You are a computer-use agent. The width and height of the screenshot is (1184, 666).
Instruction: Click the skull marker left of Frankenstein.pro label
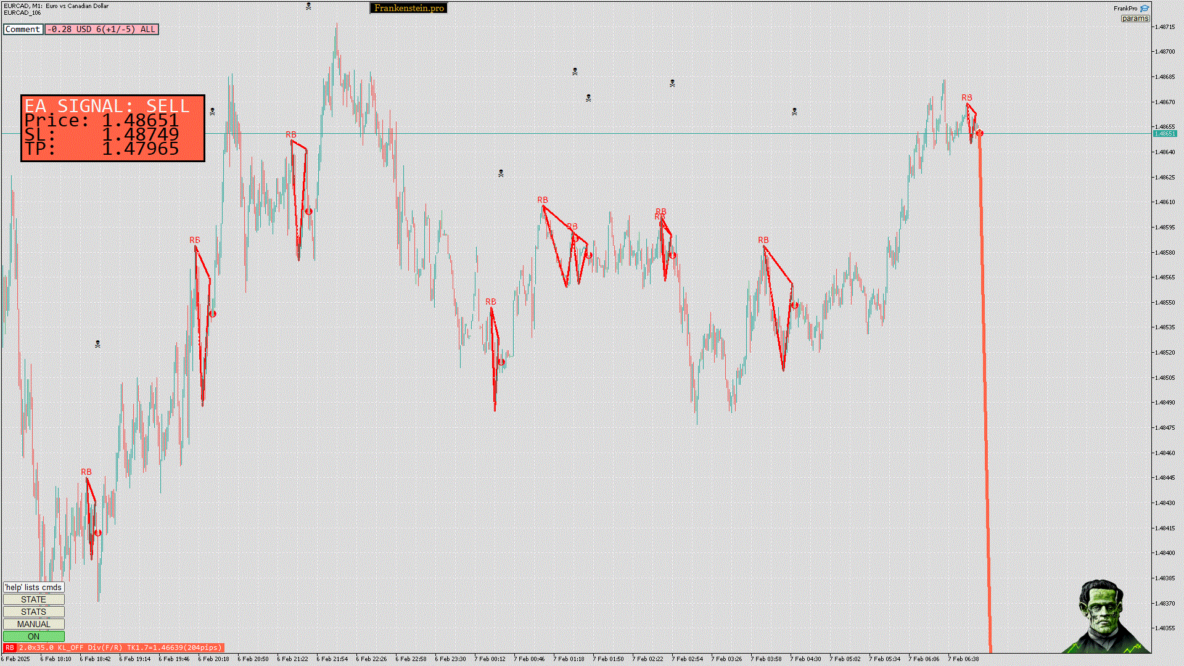coord(308,6)
